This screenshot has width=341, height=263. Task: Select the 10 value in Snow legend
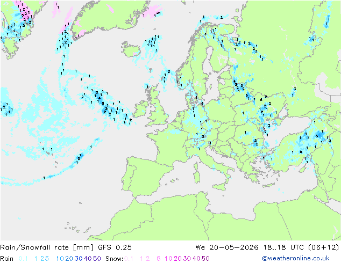click(x=168, y=259)
